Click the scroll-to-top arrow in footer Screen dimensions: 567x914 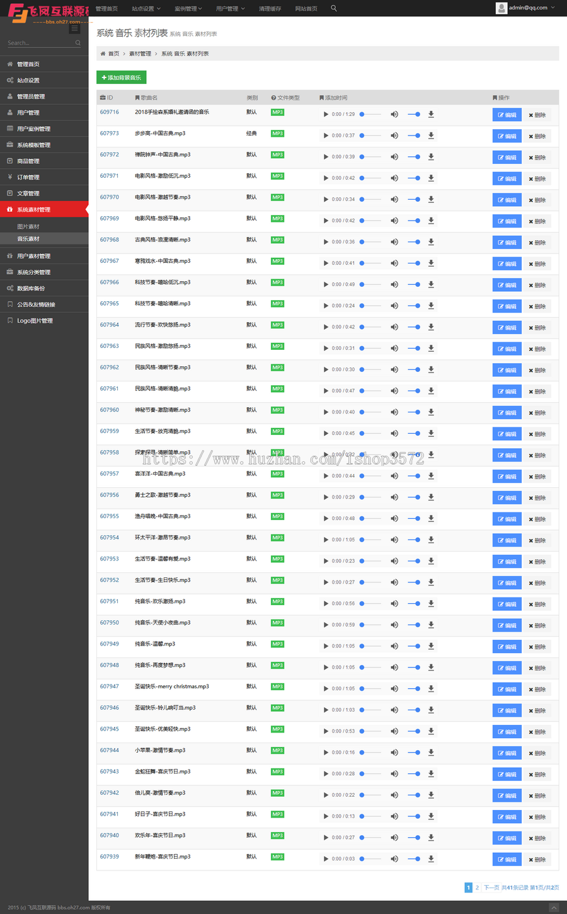coord(554,908)
